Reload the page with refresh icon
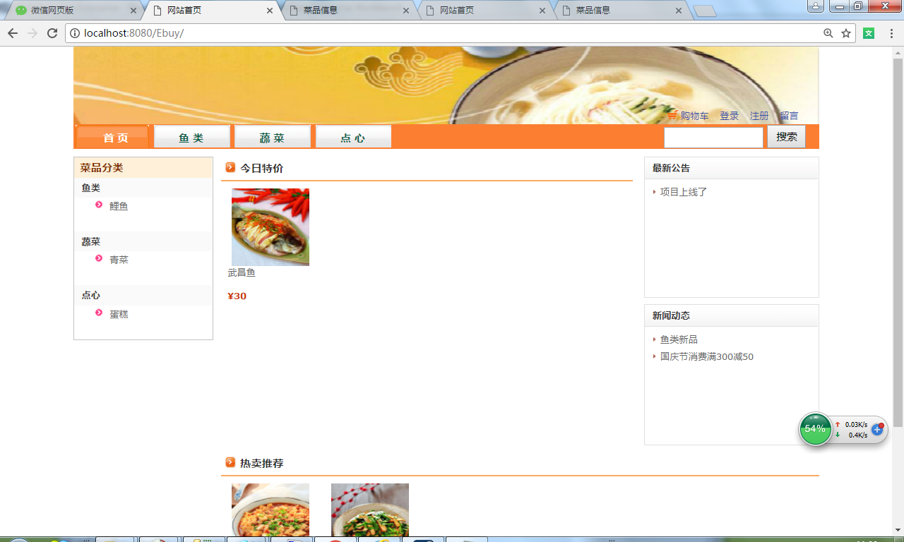This screenshot has height=542, width=904. (52, 33)
